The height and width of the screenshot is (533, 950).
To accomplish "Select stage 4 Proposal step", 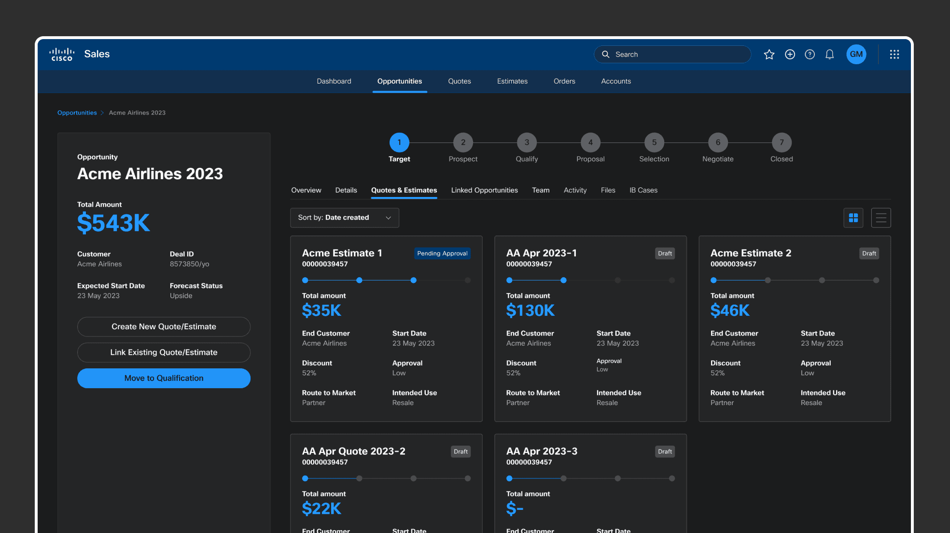I will tap(590, 142).
